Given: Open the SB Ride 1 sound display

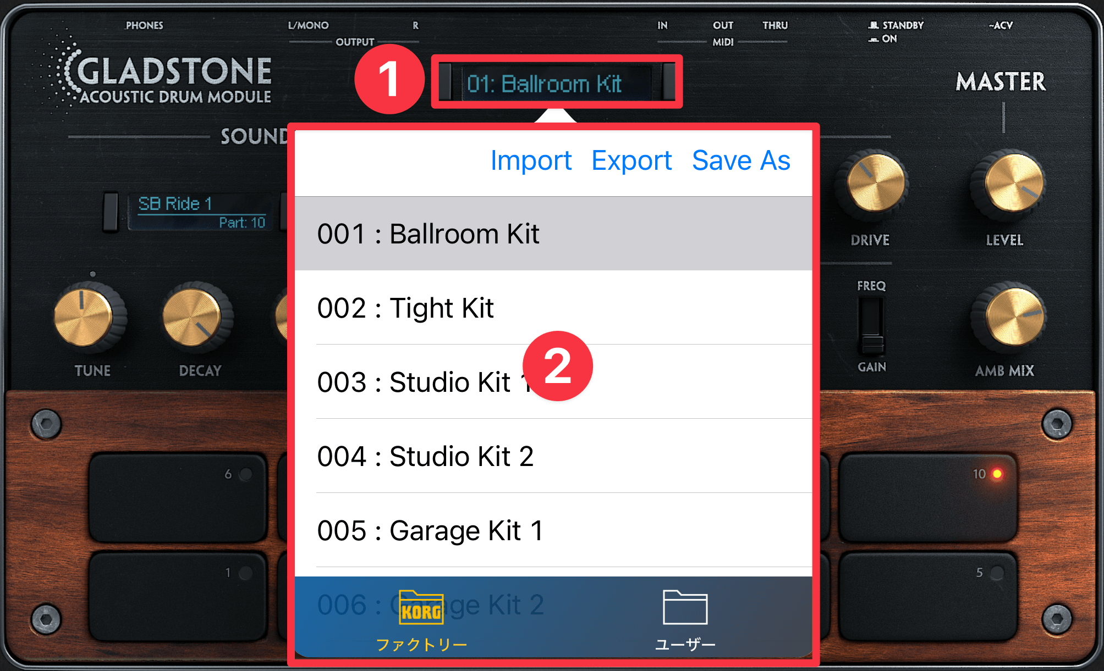Looking at the screenshot, I should pos(201,212).
